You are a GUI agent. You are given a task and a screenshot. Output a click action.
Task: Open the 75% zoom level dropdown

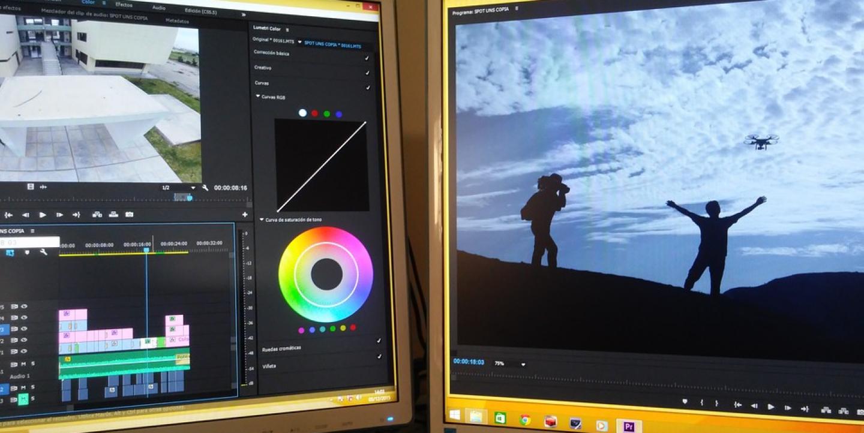coord(523,364)
